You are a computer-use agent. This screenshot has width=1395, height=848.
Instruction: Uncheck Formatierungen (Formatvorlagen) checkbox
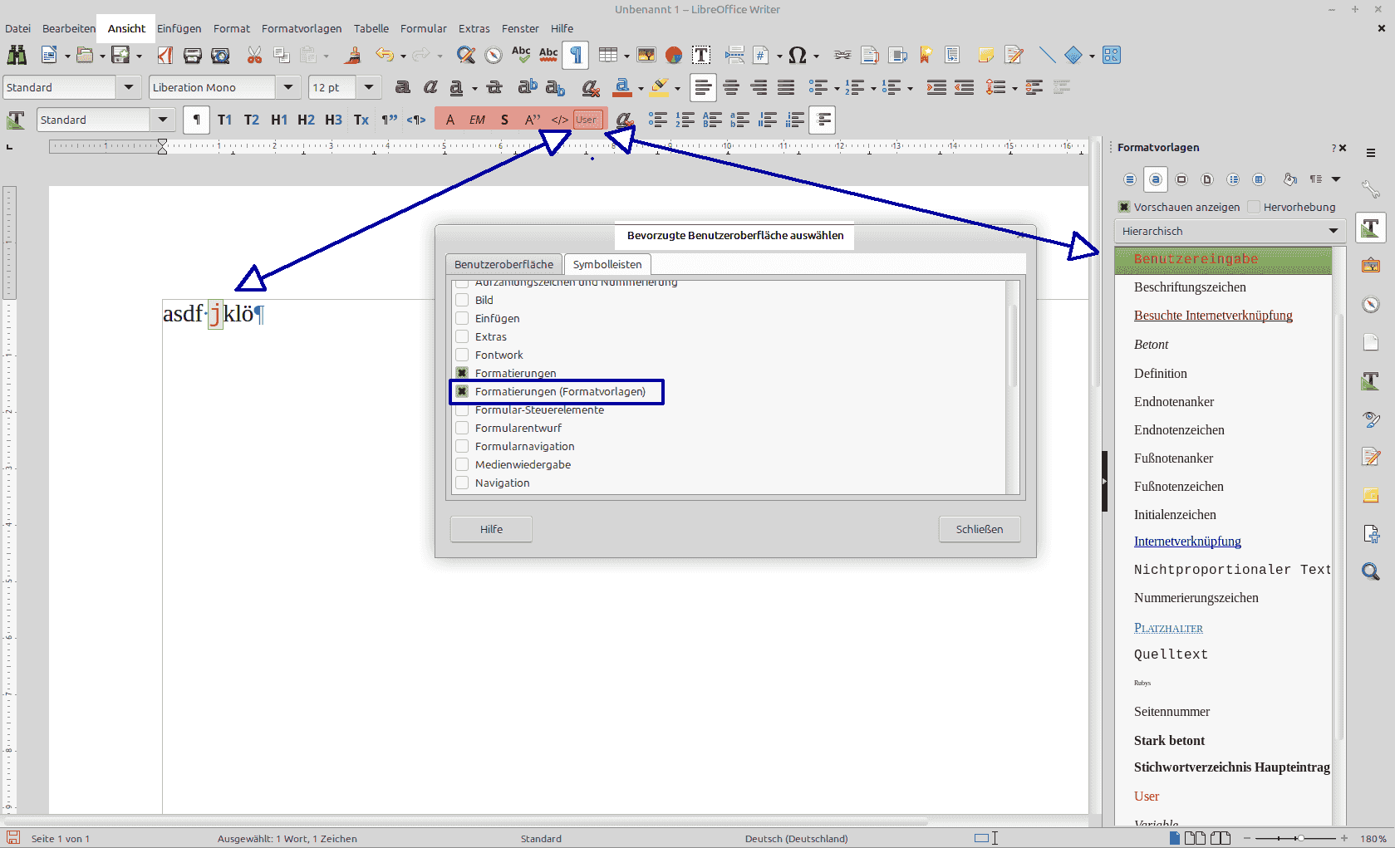462,391
